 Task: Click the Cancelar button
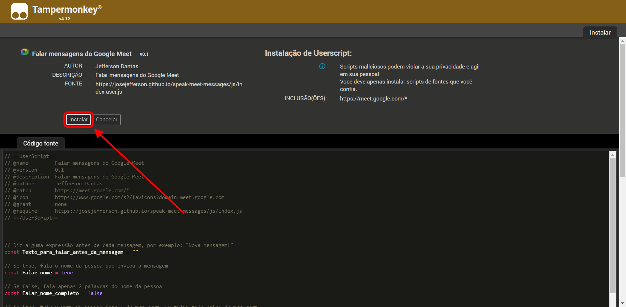pyautogui.click(x=107, y=119)
